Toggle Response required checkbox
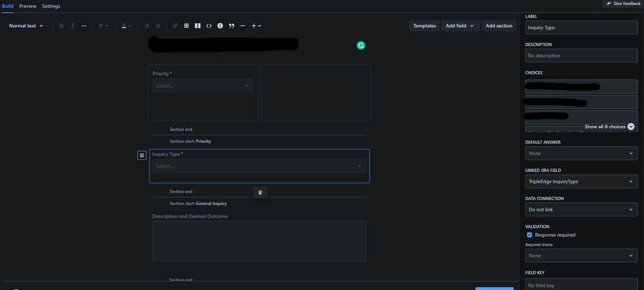Screen dimensions: 644x290 pos(529,235)
